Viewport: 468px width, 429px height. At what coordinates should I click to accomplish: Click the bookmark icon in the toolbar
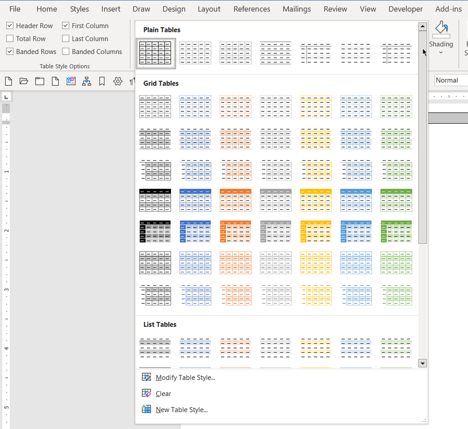[102, 81]
